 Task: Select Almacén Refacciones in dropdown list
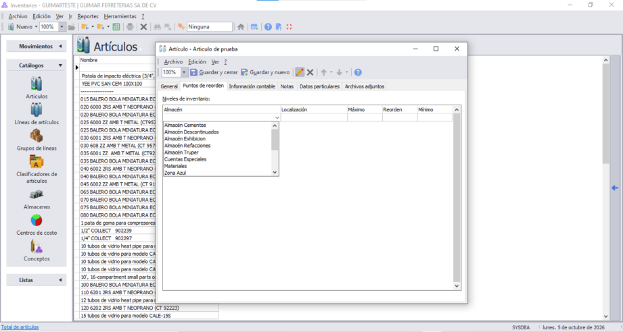187,146
